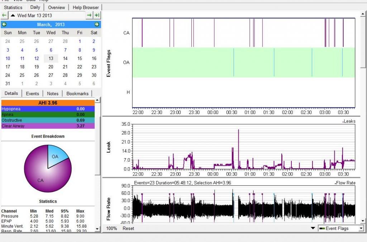Choose March 31 in the calendar
Viewport: 367px width, 242px height.
[x=8, y=84]
